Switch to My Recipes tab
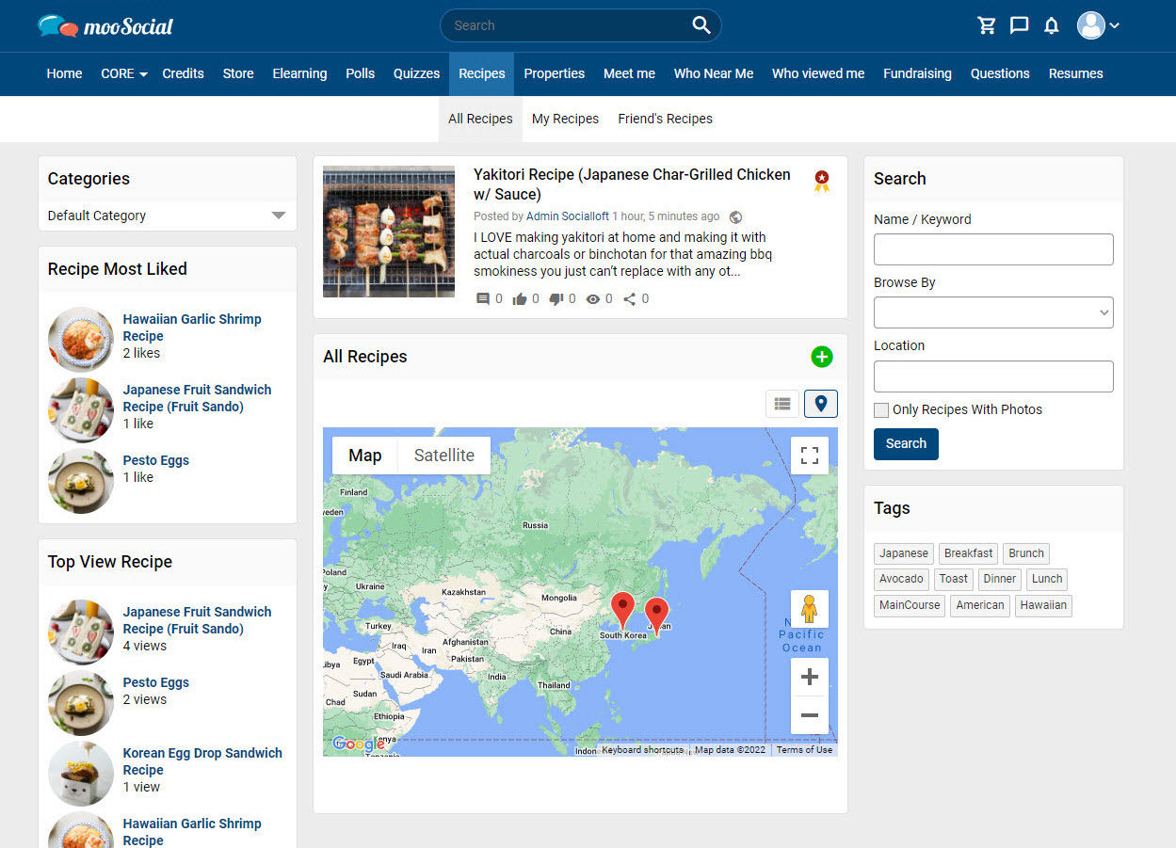The image size is (1176, 848). [x=565, y=119]
